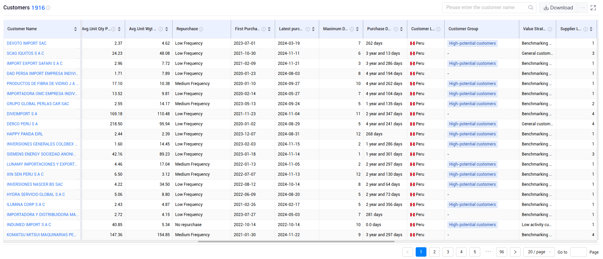The width and height of the screenshot is (603, 259).
Task: Click the Download button
Action: point(558,8)
